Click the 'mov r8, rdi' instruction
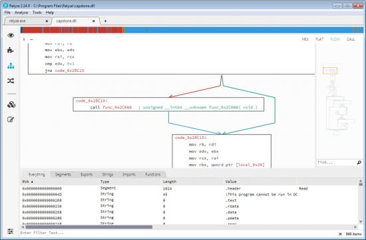 (202, 145)
